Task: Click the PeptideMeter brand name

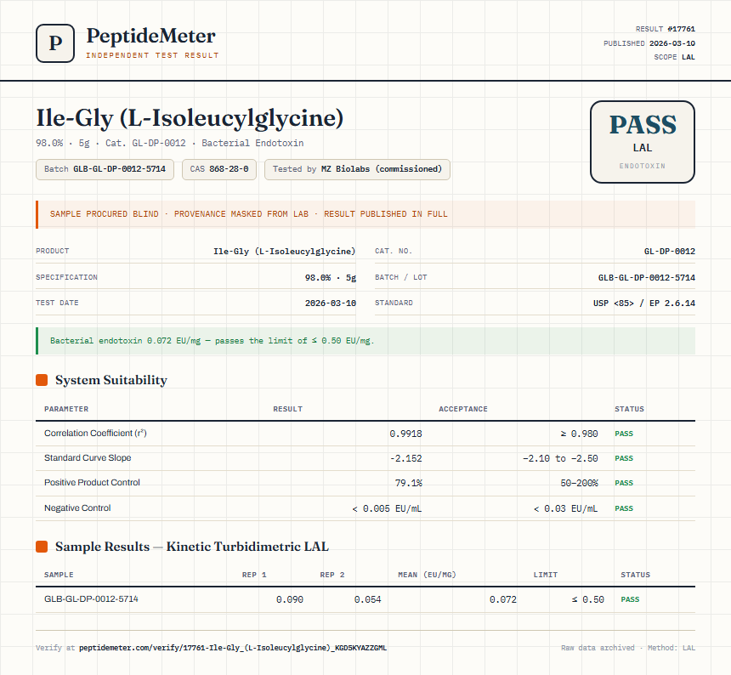Action: 150,36
